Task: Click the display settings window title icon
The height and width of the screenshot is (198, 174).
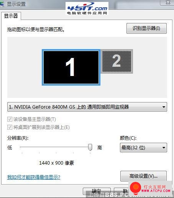Action: 2,3
